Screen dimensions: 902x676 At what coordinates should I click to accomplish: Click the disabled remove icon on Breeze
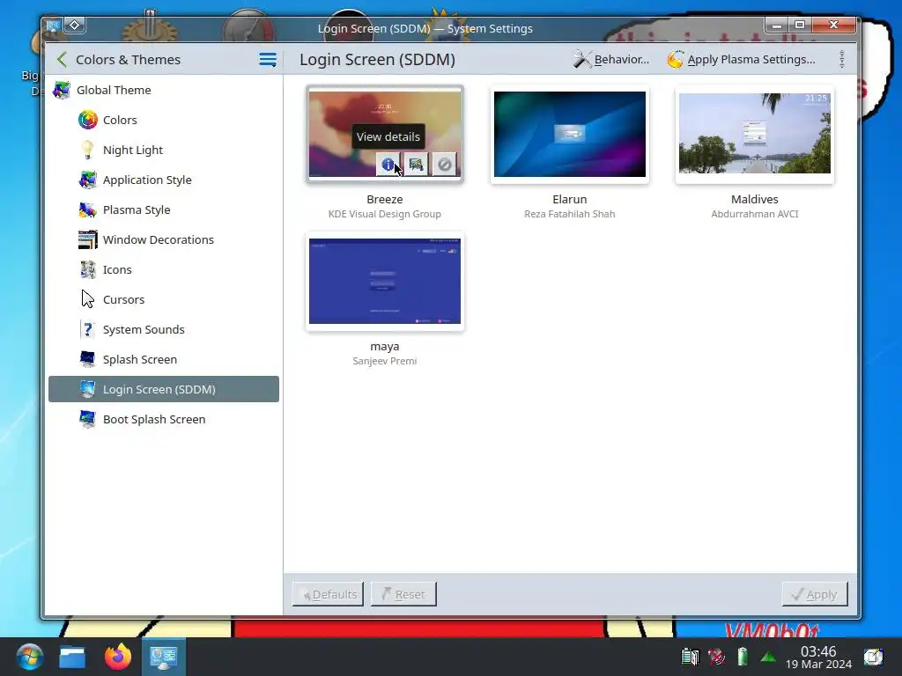pyautogui.click(x=444, y=165)
